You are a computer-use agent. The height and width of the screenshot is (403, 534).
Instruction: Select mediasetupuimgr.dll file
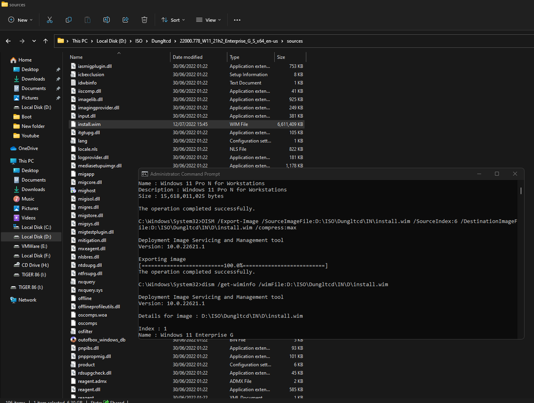click(186, 166)
